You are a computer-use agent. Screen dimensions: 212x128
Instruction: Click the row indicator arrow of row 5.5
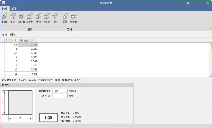pos(2,45)
